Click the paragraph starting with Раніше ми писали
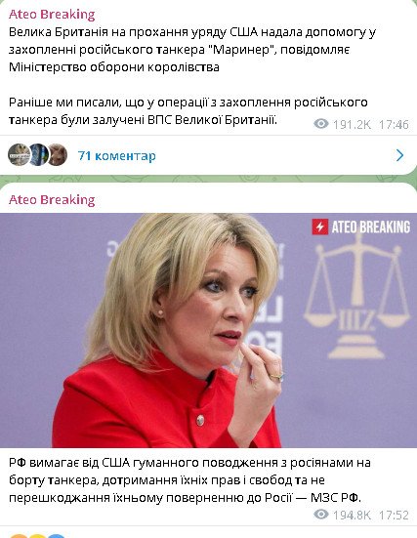Viewport: 417px width, 538px height. [188, 111]
